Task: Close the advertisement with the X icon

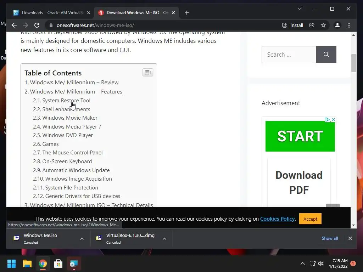Action: pos(333,119)
